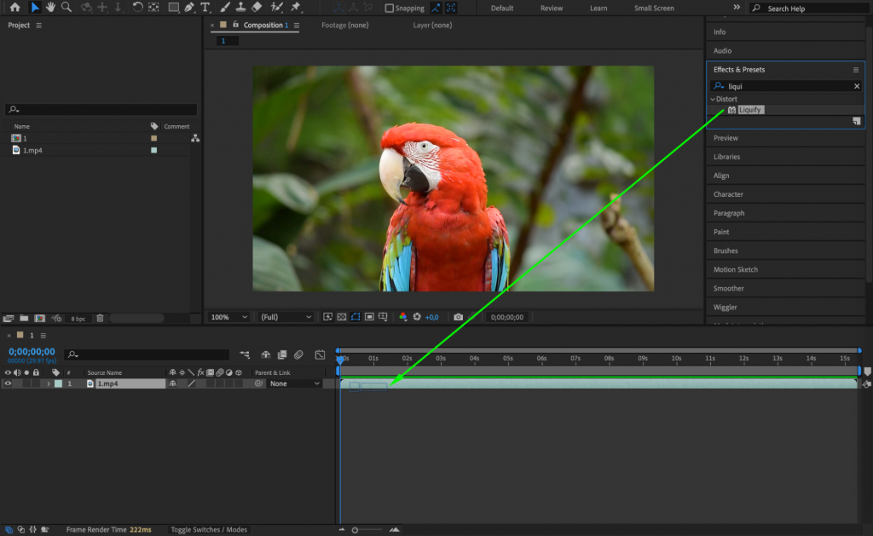873x536 pixels.
Task: Hide the 1.mp4 layer with its eye toggle
Action: (8, 383)
